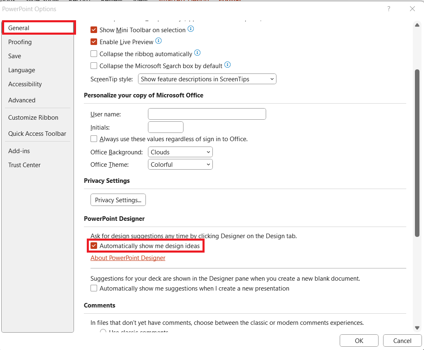Click the Privacy Settings... button
Screen dimensions: 424x350
pyautogui.click(x=118, y=200)
